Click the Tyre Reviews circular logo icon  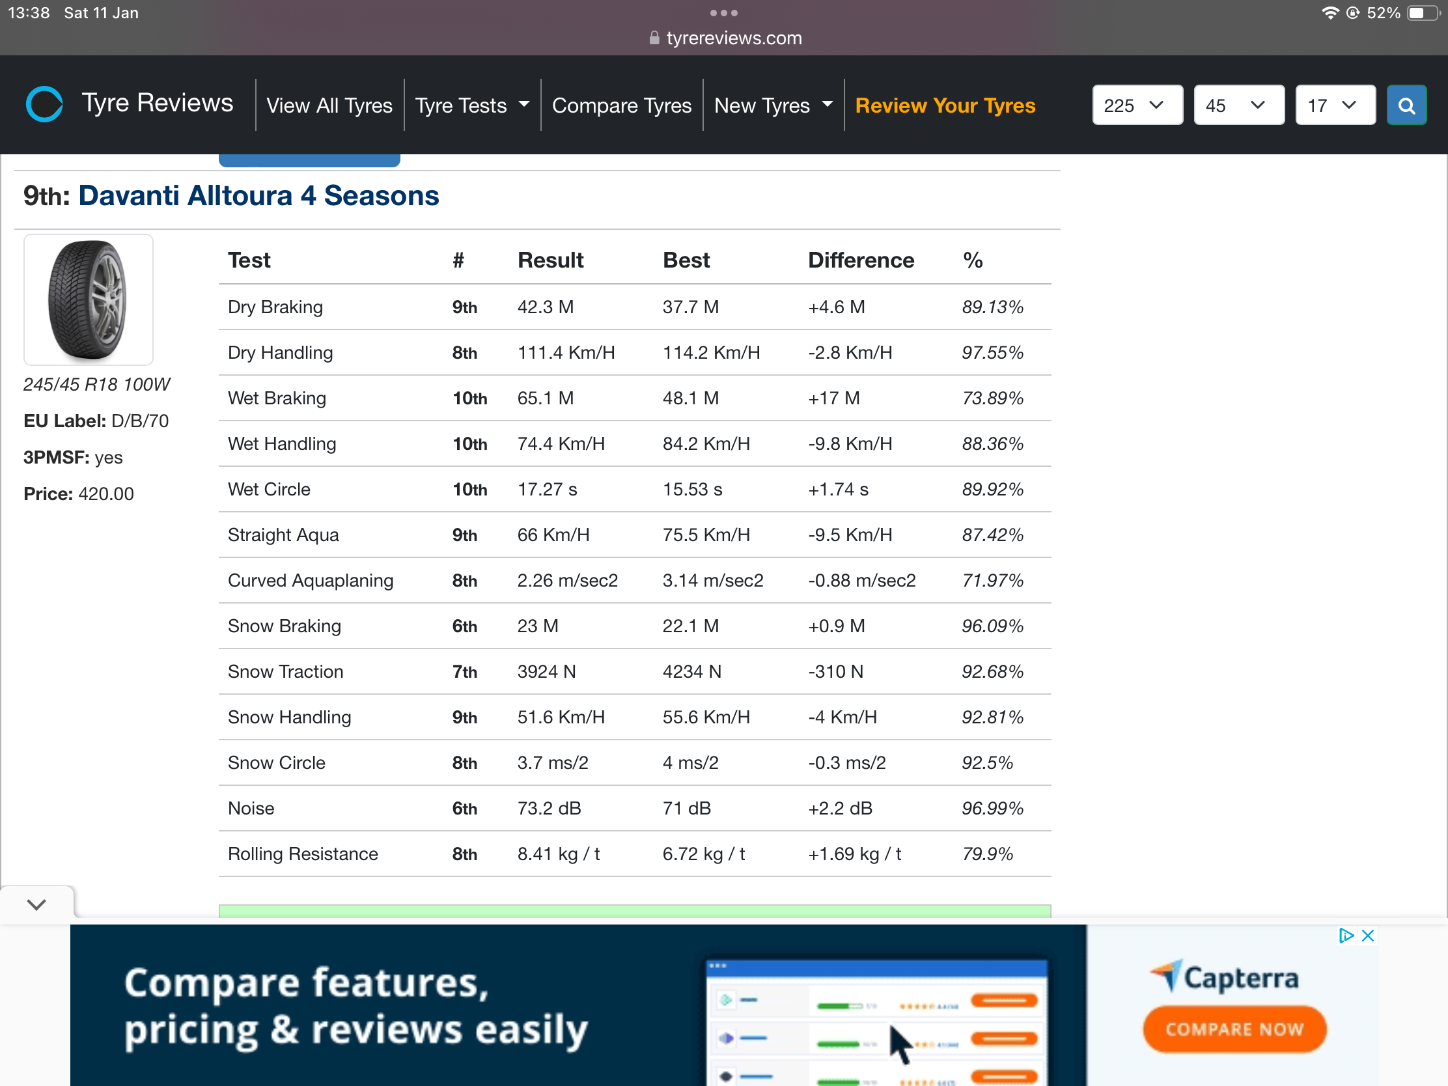click(x=44, y=104)
